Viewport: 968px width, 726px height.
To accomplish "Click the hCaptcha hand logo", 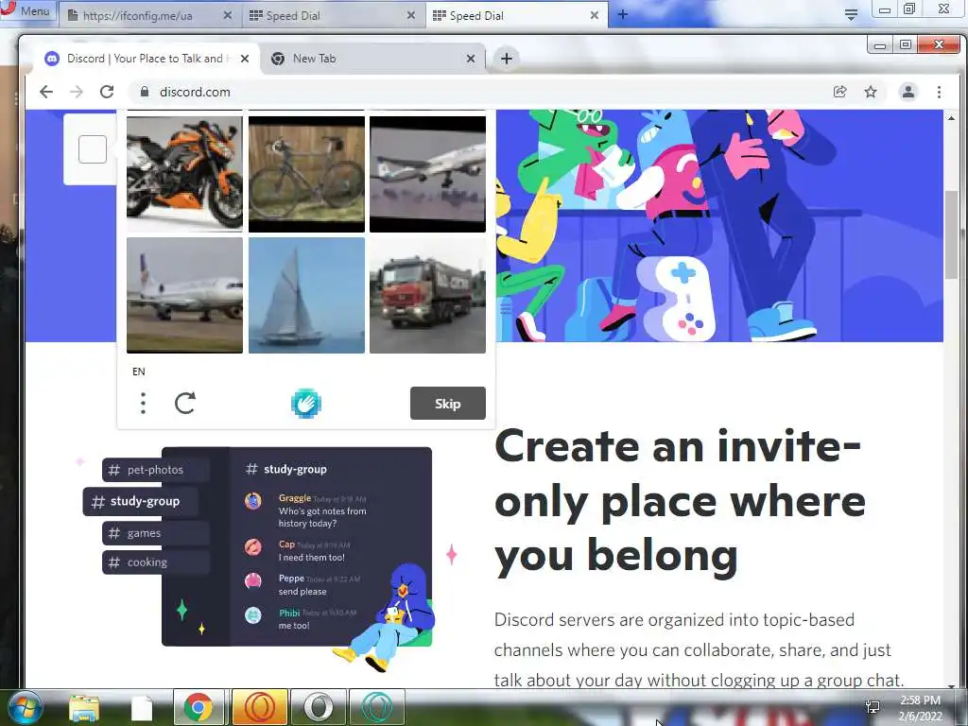I will coord(305,404).
